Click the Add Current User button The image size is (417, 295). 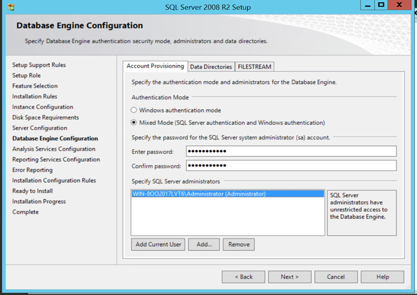(x=158, y=244)
